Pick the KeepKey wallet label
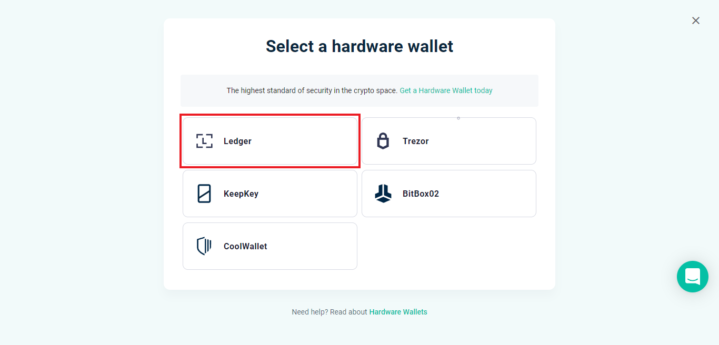The width and height of the screenshot is (719, 345). tap(241, 194)
